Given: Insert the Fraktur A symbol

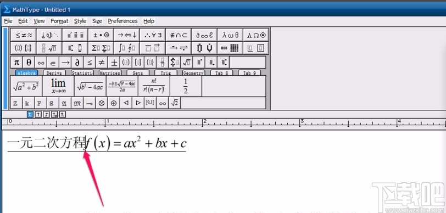Looking at the screenshot, I should click(64, 103).
